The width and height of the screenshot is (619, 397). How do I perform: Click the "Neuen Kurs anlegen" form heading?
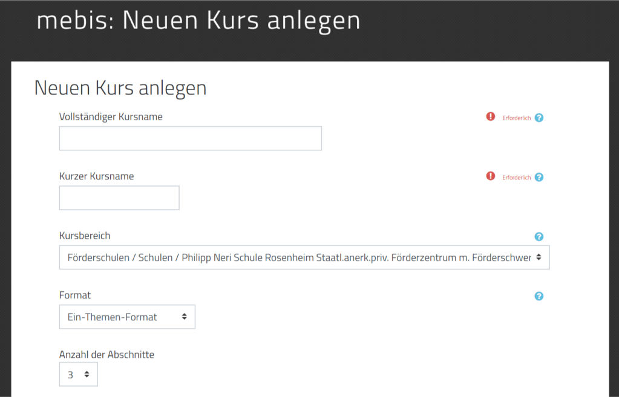point(120,88)
